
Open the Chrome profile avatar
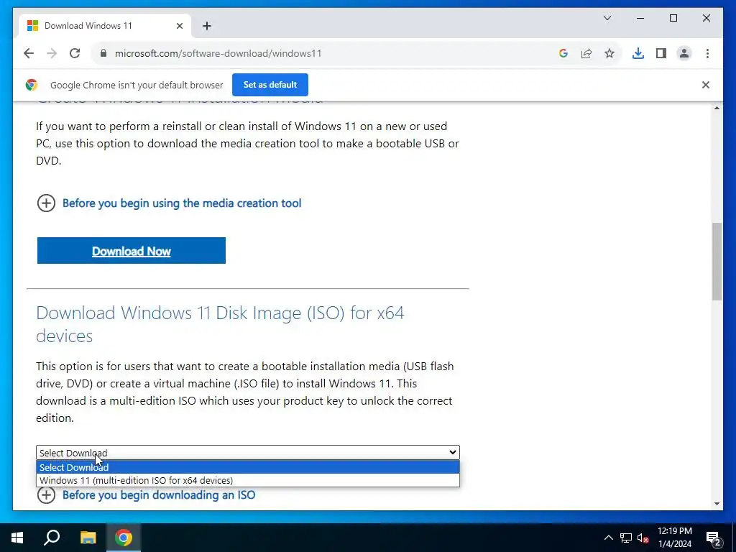pos(684,53)
